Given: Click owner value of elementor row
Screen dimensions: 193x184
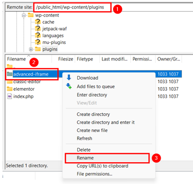Looking at the screenshot, I should pyautogui.click(x=168, y=89).
